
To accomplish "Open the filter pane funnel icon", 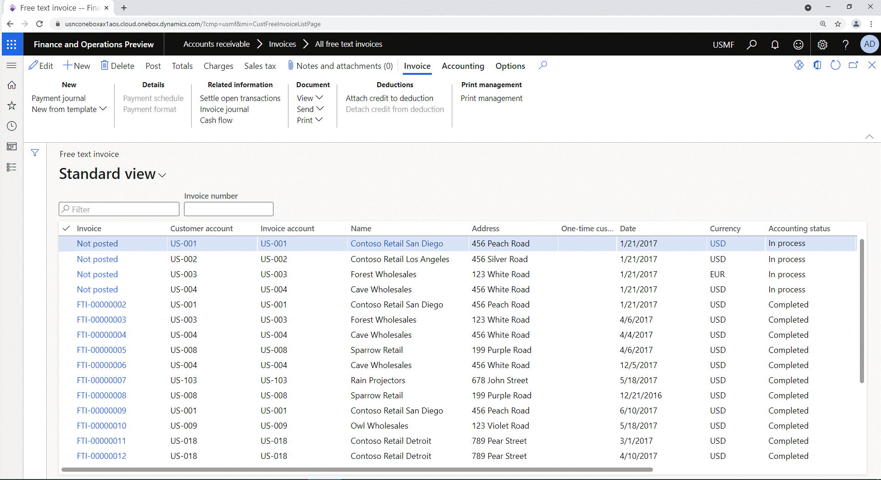I will [x=35, y=152].
